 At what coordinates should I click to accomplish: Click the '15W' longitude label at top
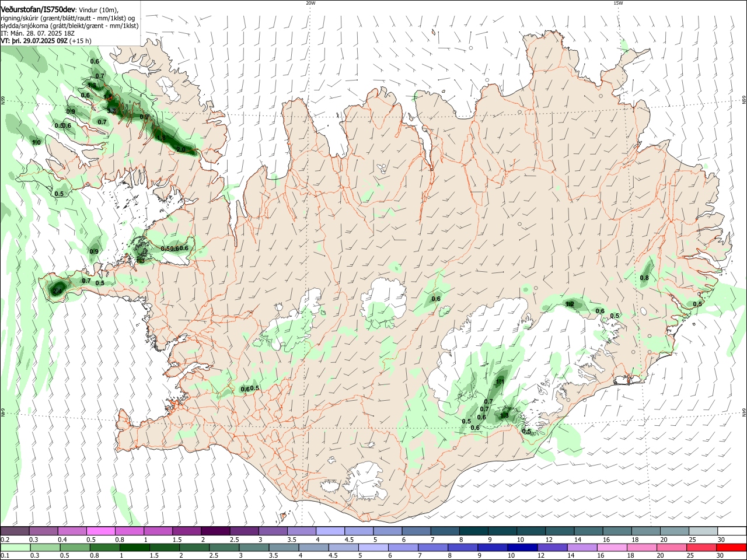point(617,3)
